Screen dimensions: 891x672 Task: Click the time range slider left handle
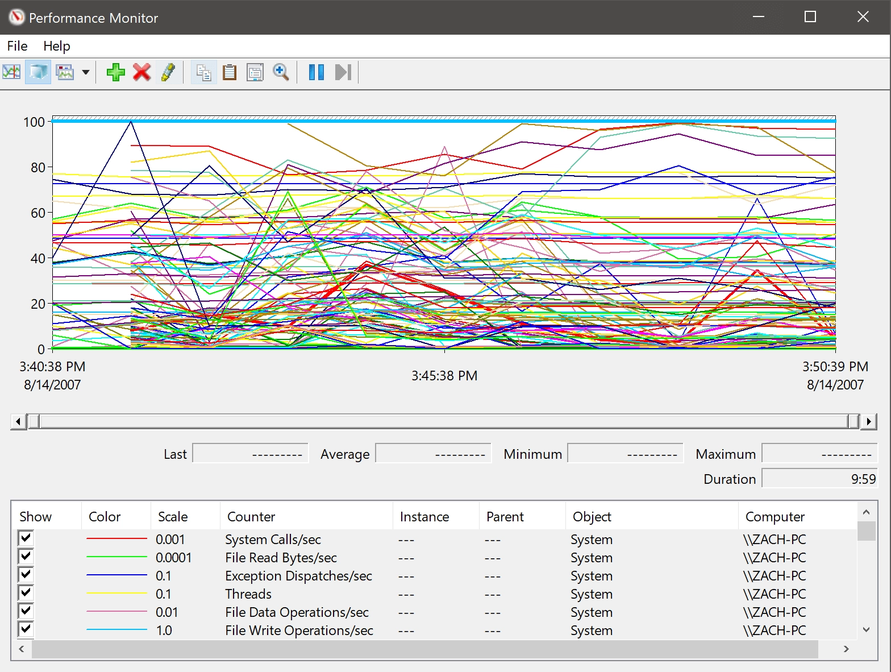tap(34, 421)
